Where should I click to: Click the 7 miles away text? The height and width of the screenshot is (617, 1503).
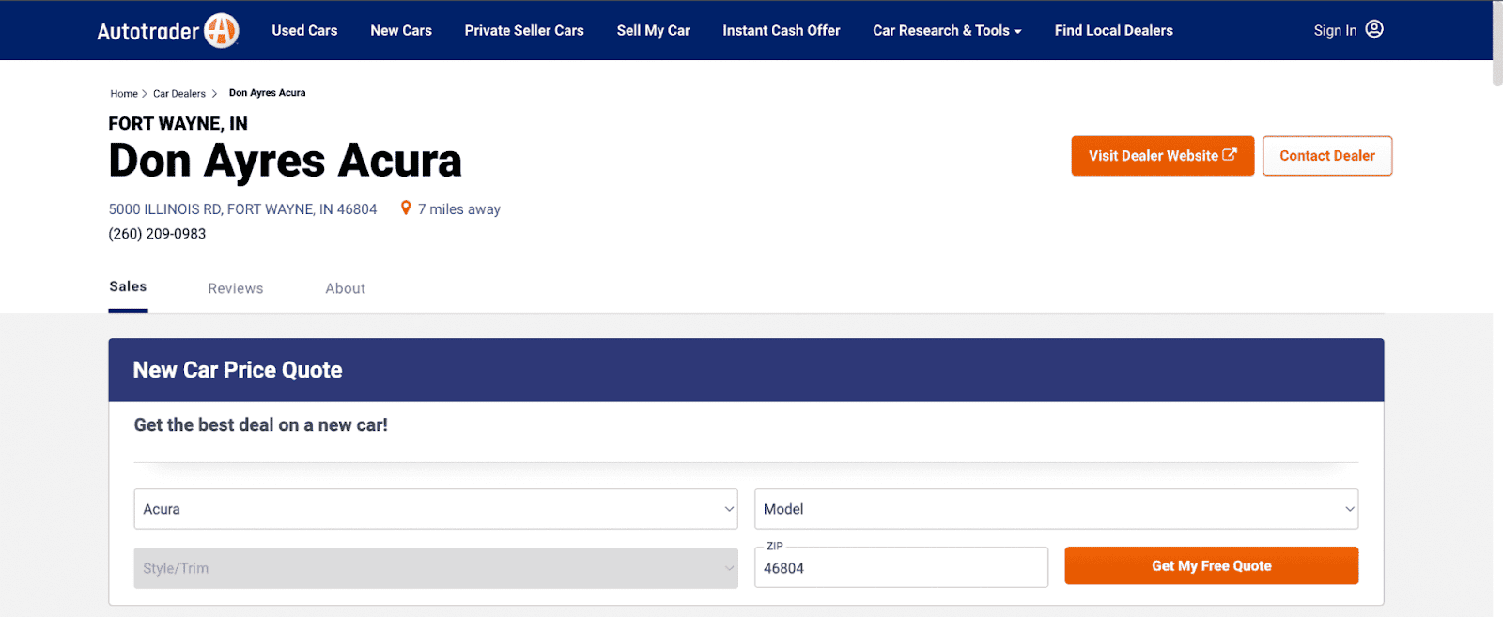pyautogui.click(x=459, y=209)
